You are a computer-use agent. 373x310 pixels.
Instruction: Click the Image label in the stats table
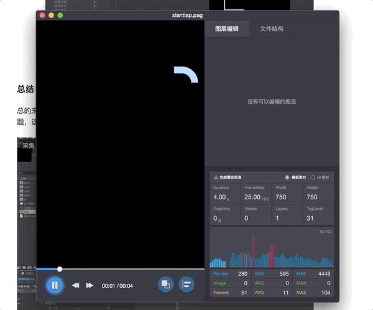[x=219, y=283]
